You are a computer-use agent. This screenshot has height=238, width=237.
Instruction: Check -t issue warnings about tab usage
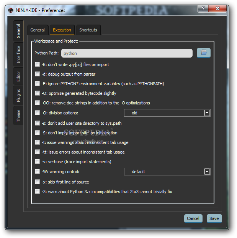pyautogui.click(x=37, y=142)
